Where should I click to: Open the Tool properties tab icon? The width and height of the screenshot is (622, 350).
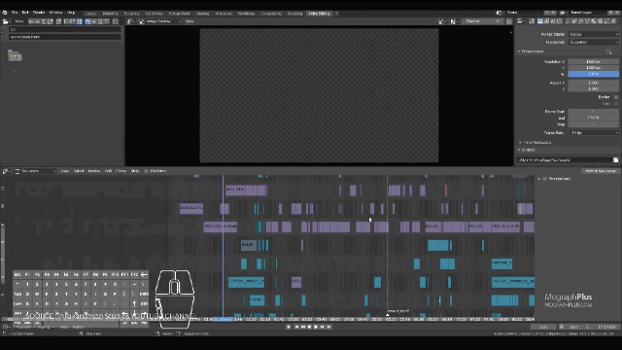click(x=533, y=21)
